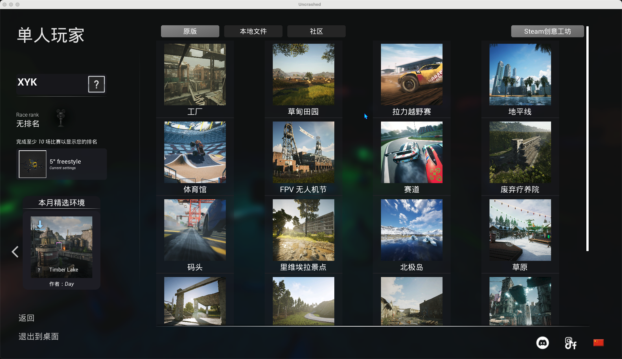This screenshot has width=622, height=359.
Task: Go to previous featured environment with left chevron
Action: pyautogui.click(x=15, y=252)
